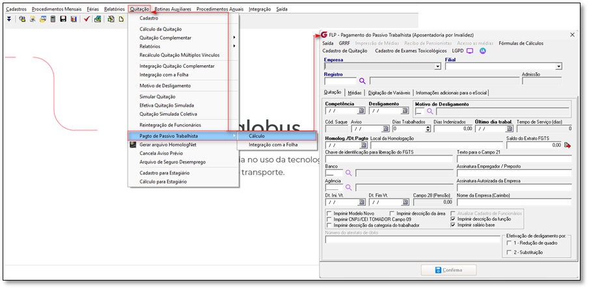Select 2 - Substituição checkbox
Screen dimensions: 589x289
(x=510, y=253)
